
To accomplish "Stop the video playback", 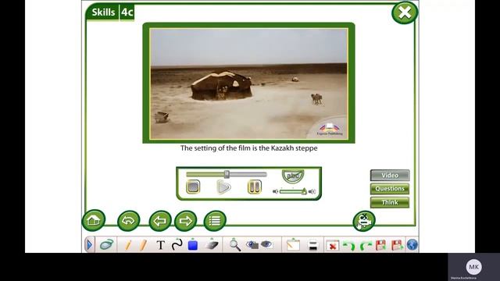I will [x=193, y=187].
